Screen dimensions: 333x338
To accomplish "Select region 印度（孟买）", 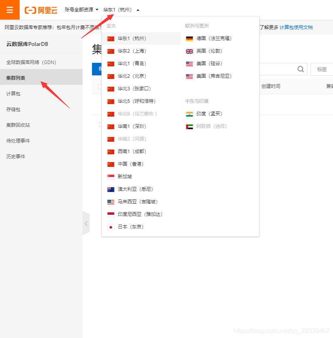I will (x=220, y=114).
